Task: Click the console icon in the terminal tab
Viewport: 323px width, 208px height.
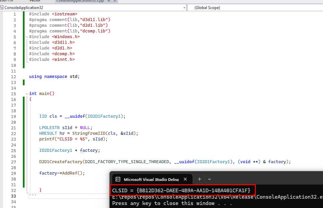Action: coord(118,179)
